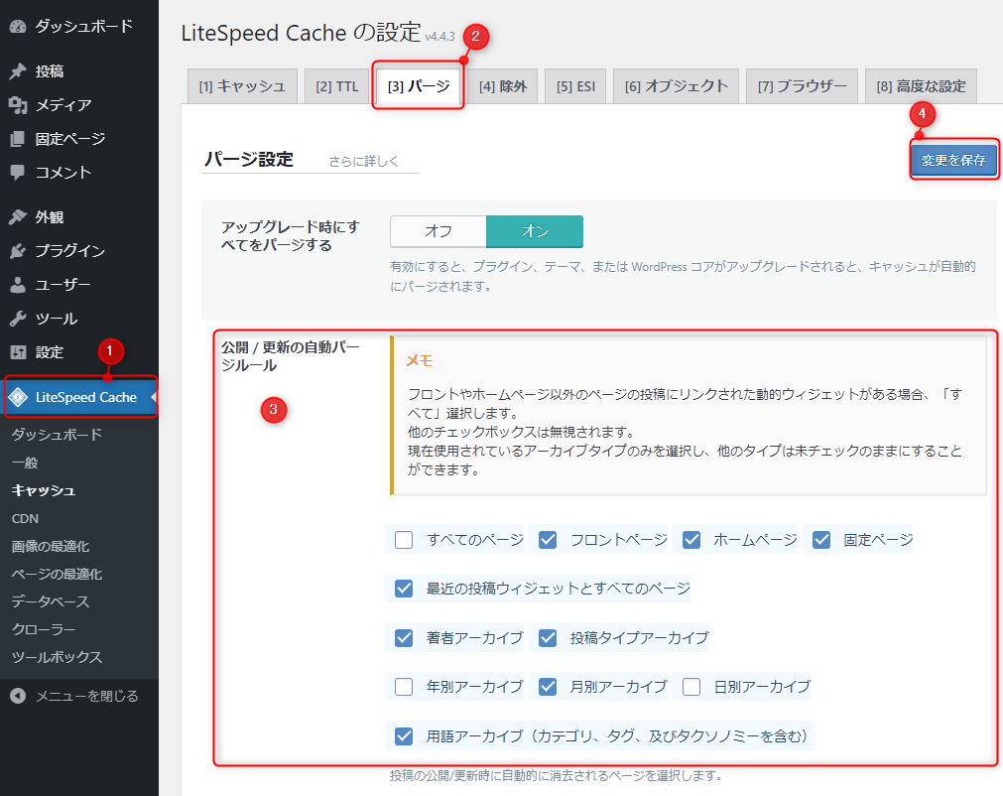The height and width of the screenshot is (796, 1003).
Task: Click the 変更を保存 button
Action: [x=953, y=160]
